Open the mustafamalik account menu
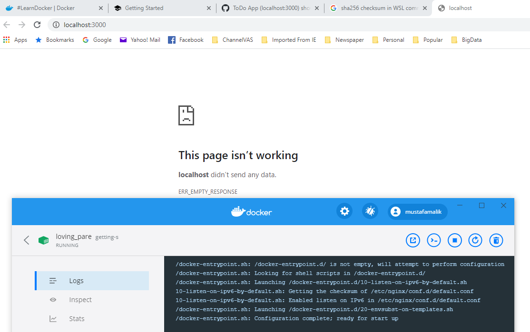 point(417,211)
